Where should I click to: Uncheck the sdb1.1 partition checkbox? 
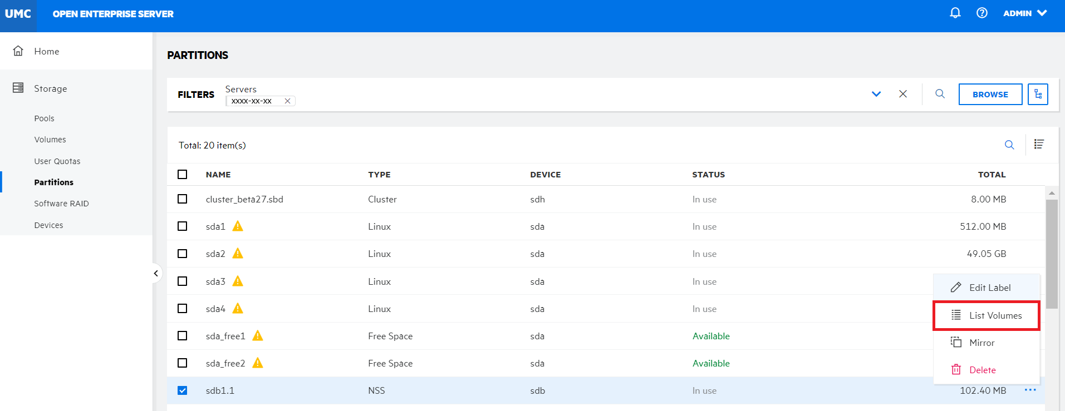tap(182, 390)
